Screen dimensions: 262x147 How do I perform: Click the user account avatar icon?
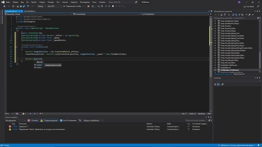[x=239, y=2]
